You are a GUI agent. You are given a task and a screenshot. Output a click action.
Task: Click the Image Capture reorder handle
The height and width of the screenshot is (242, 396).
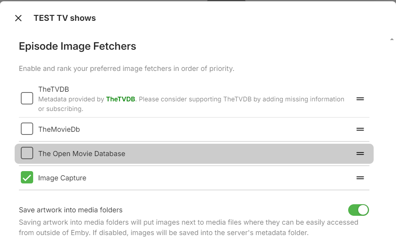[360, 178]
